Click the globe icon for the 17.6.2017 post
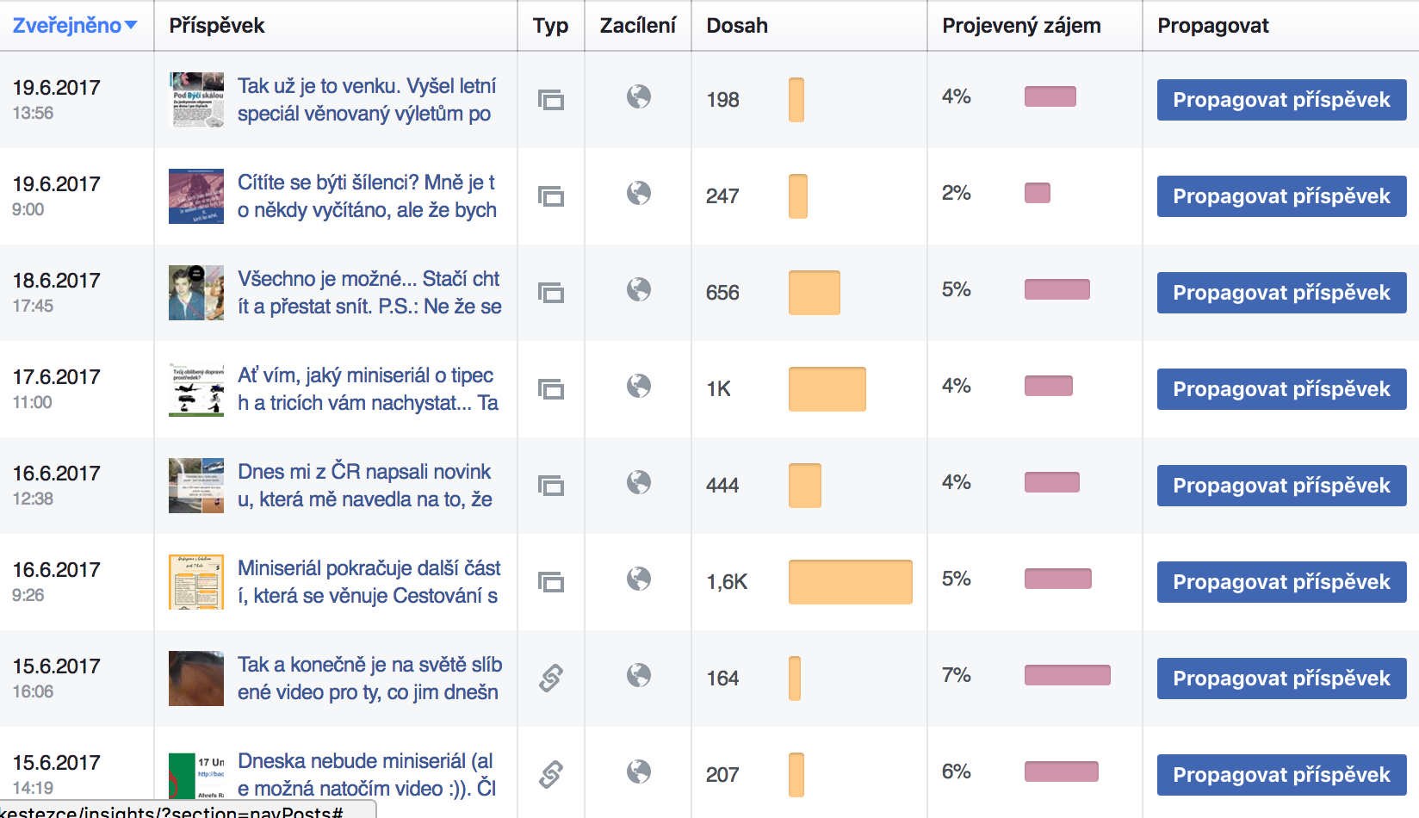 point(638,388)
